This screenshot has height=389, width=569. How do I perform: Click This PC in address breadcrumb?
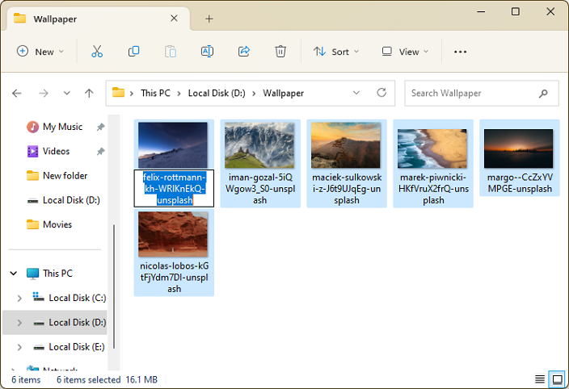click(x=155, y=93)
